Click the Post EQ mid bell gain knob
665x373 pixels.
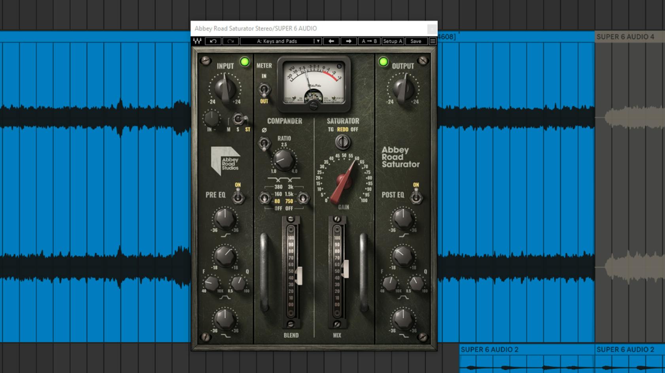pos(402,256)
